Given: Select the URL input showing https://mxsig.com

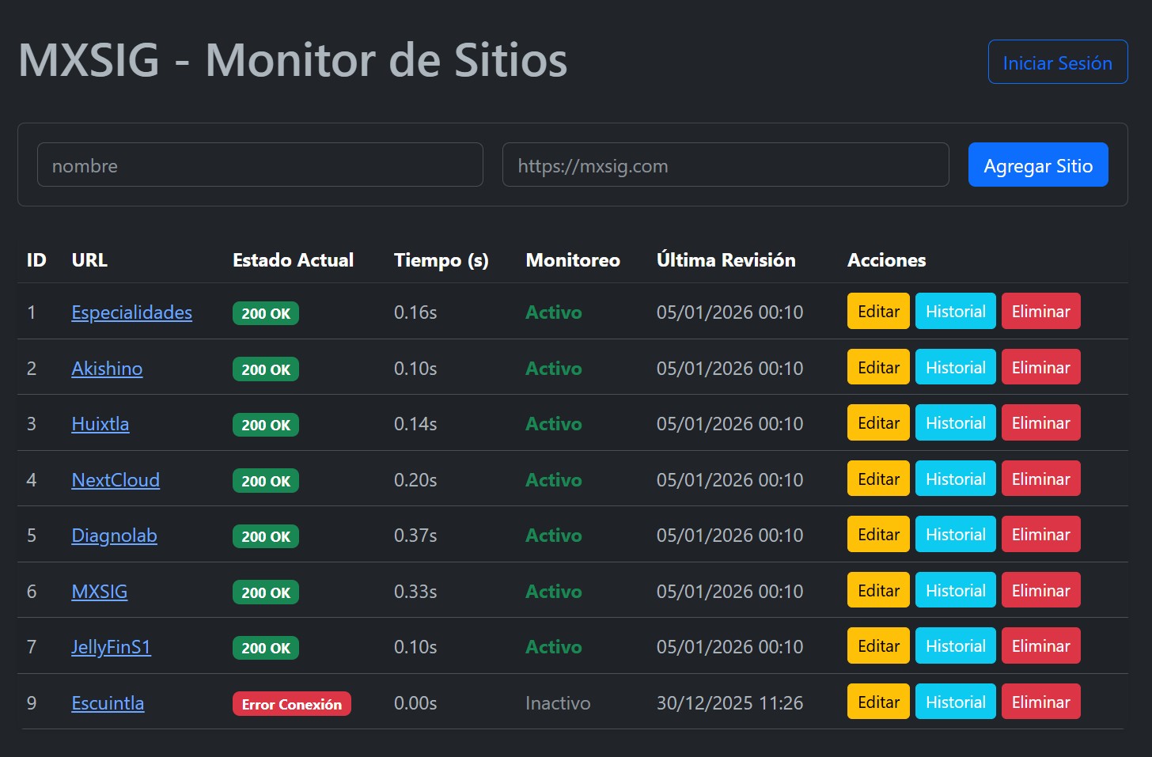Looking at the screenshot, I should click(x=726, y=165).
